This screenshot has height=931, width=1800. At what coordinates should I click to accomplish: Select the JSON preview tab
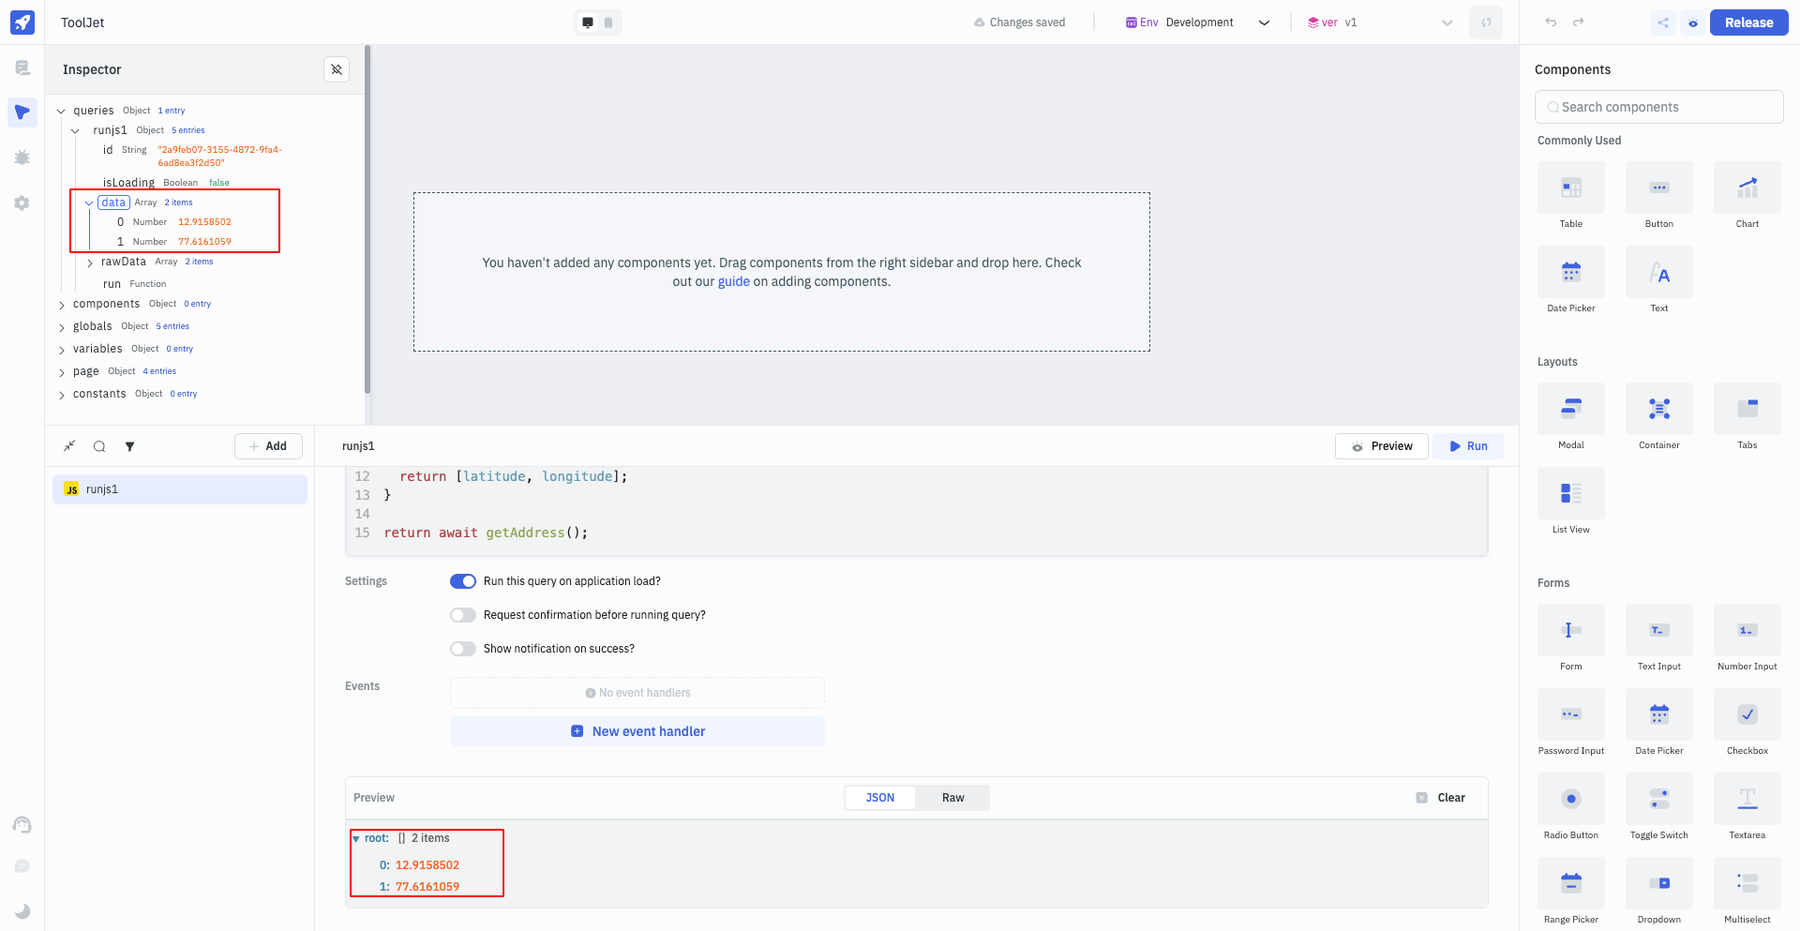879,798
